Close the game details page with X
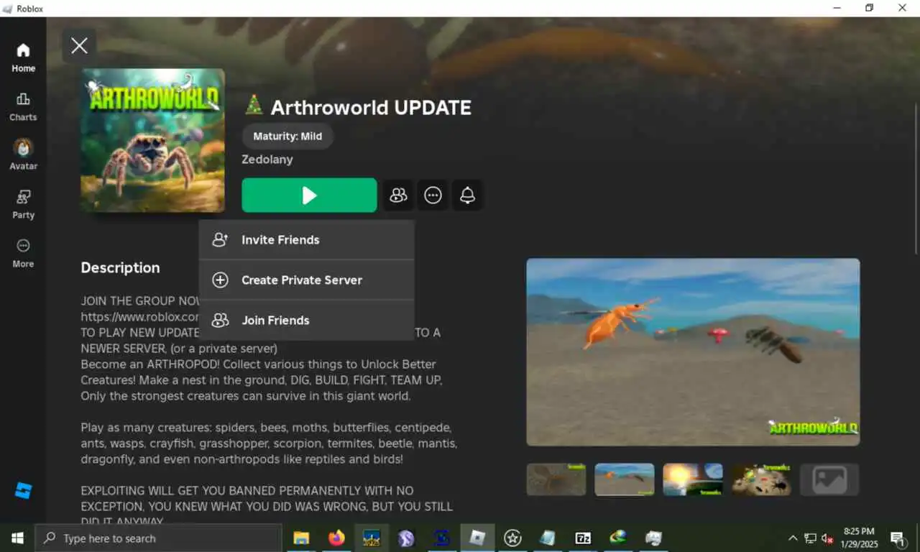Screen dimensions: 920x552 click(79, 46)
